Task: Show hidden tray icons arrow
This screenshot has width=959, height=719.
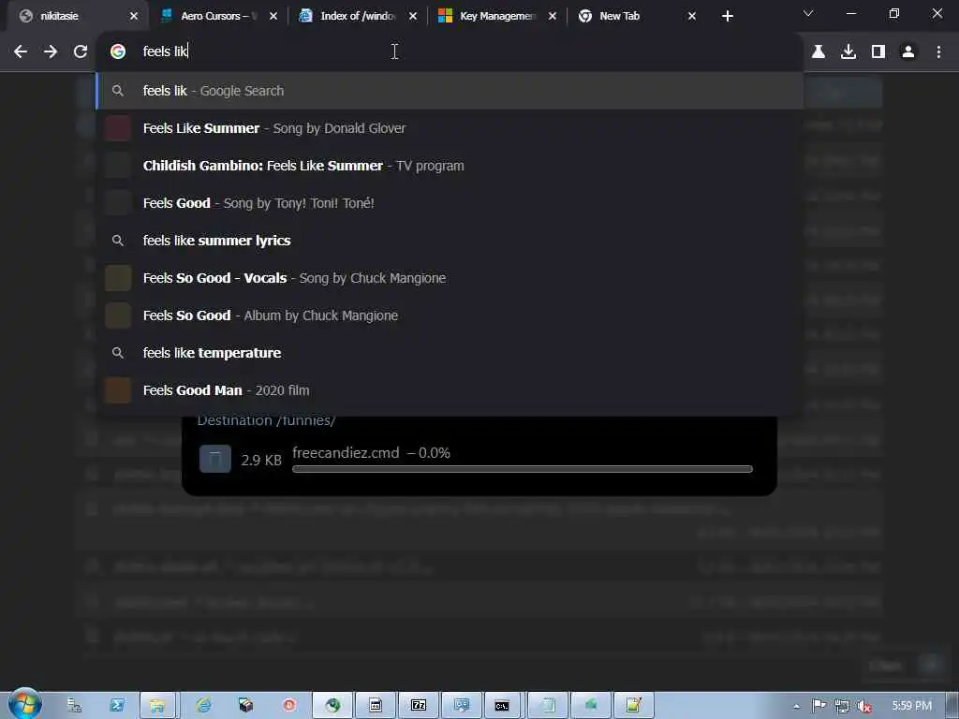Action: tap(796, 706)
